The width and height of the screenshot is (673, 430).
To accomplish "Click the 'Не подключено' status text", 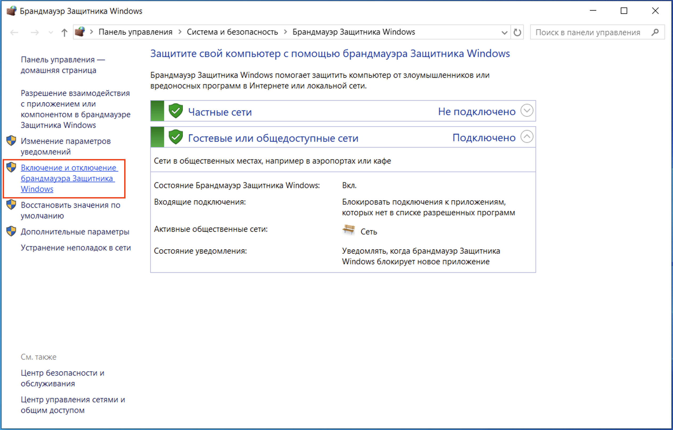I will (477, 111).
